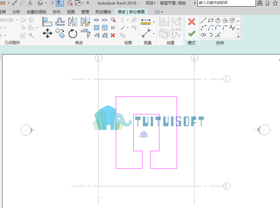Select the Move tool
The width and height of the screenshot is (280, 208).
point(47,33)
